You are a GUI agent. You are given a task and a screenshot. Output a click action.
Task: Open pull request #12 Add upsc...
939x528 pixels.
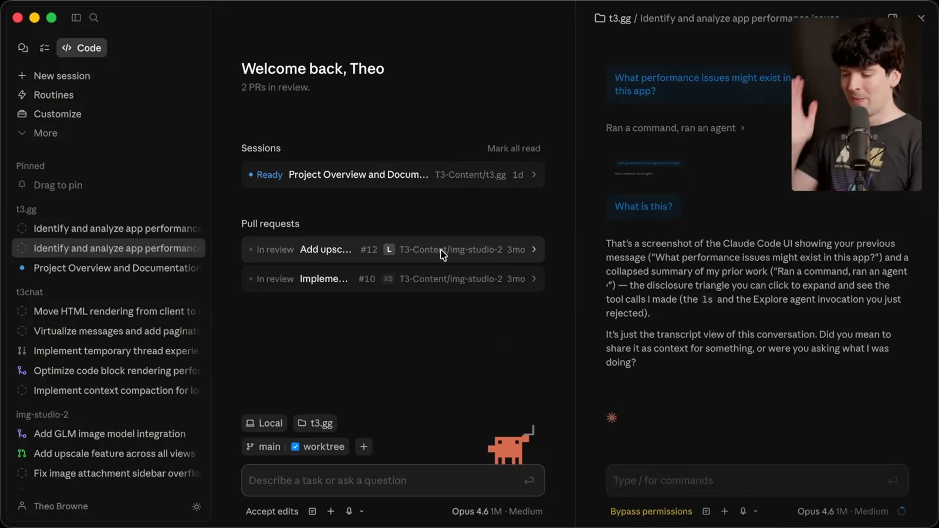point(393,249)
